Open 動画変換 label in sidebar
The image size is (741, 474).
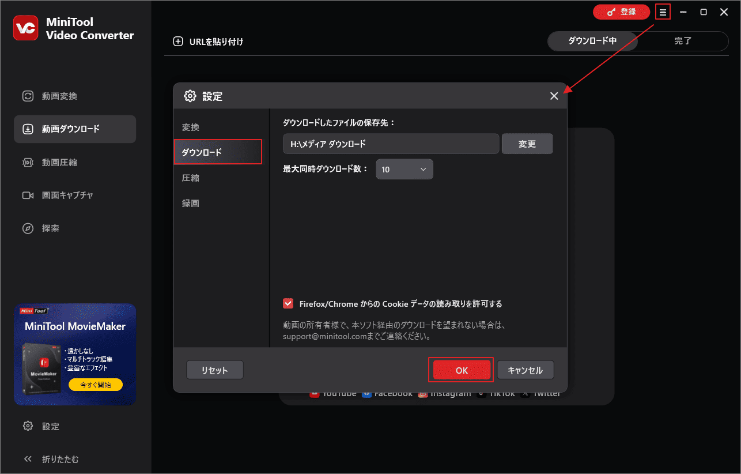[59, 96]
